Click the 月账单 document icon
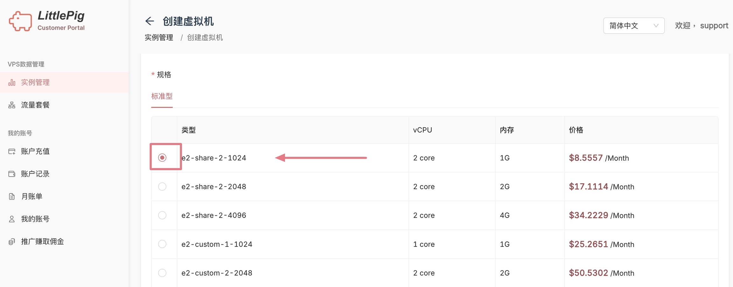Screen dimensions: 733x287 [x=12, y=197]
